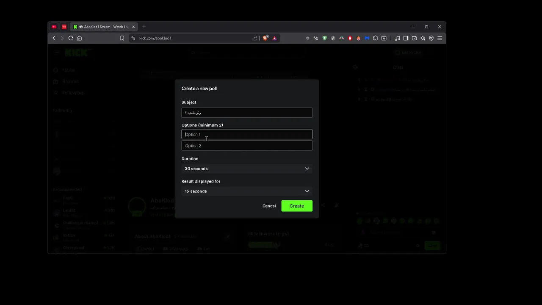View site information icon beside kick.com URL
542x305 pixels.
(x=133, y=38)
